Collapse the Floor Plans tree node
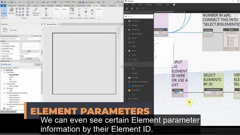Viewport: 240px width, 135px height. click(x=4, y=72)
